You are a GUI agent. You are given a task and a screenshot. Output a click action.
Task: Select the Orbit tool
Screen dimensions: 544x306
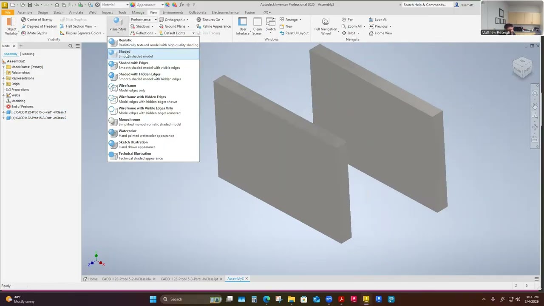coord(348,33)
